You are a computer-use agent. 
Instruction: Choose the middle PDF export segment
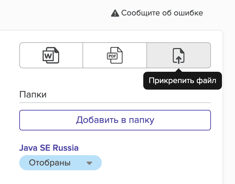coord(115,55)
